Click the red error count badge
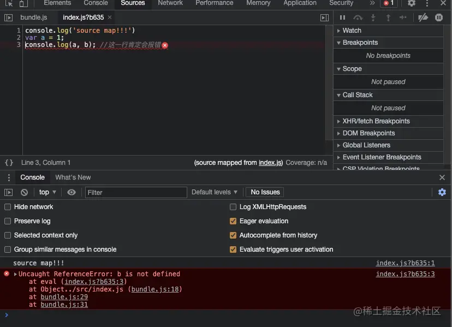This screenshot has height=327, width=452. click(389, 3)
